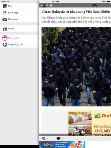The height and width of the screenshot is (148, 111).
Task: Click the Ứng dụng hay download icon
Action: point(5,44)
